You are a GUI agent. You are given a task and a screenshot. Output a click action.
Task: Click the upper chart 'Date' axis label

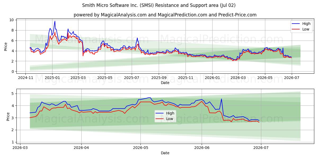tap(165, 83)
